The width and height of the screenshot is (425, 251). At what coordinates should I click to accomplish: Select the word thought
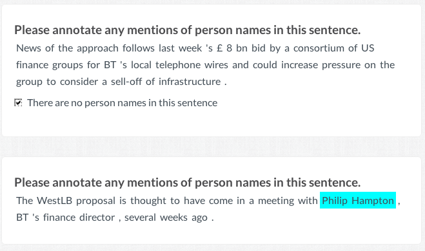pyautogui.click(x=148, y=201)
